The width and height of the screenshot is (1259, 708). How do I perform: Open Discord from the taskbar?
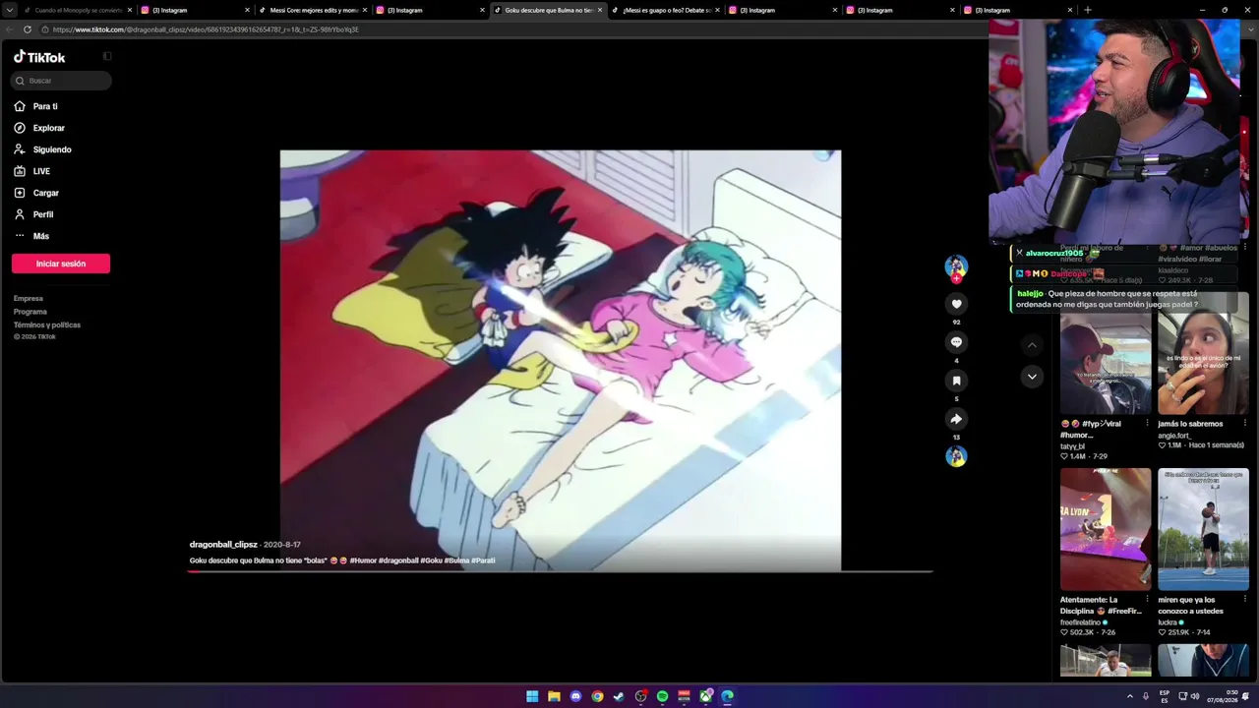(x=575, y=696)
